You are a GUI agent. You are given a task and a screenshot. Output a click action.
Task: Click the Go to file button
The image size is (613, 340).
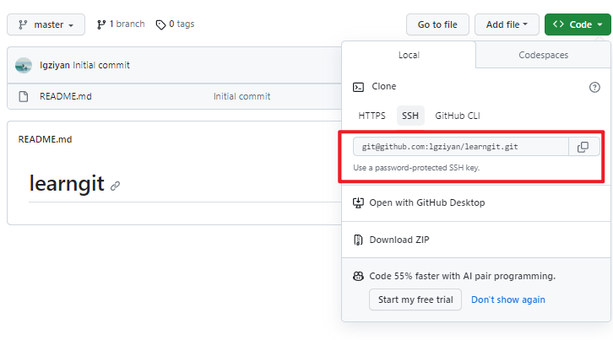tap(437, 24)
